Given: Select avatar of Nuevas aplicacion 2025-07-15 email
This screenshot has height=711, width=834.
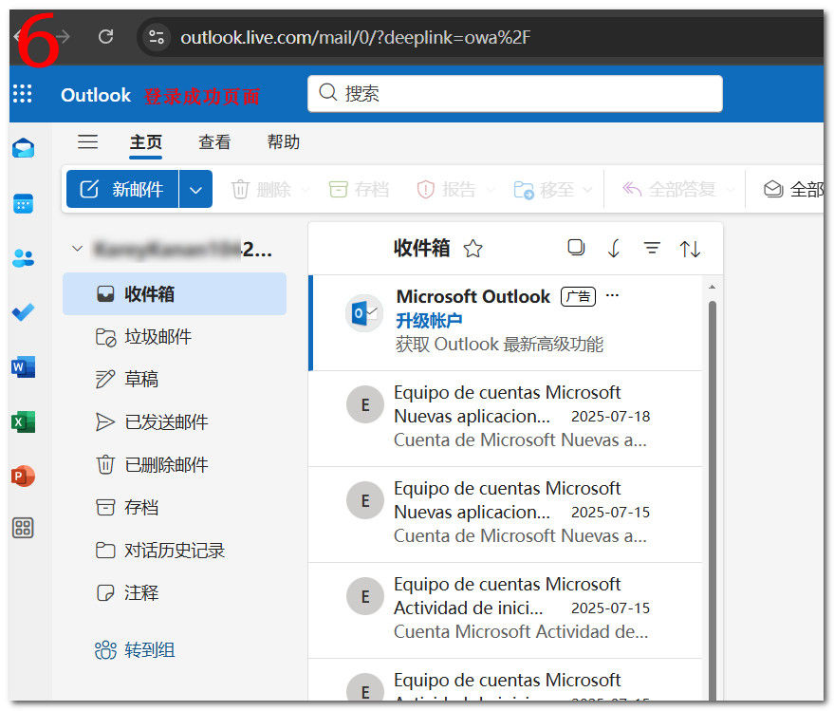Looking at the screenshot, I should (365, 501).
